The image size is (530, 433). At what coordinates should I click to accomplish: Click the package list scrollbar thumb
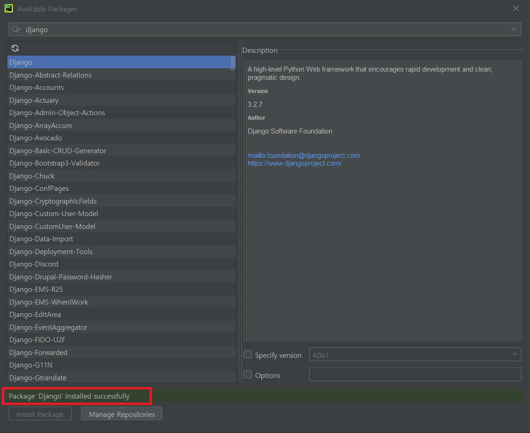click(233, 63)
